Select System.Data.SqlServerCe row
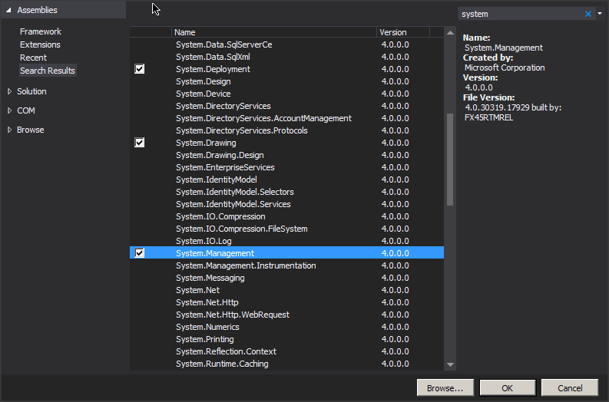609x402 pixels. 286,44
